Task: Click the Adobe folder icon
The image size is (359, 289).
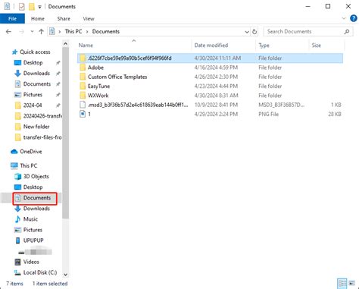Action: click(x=83, y=68)
